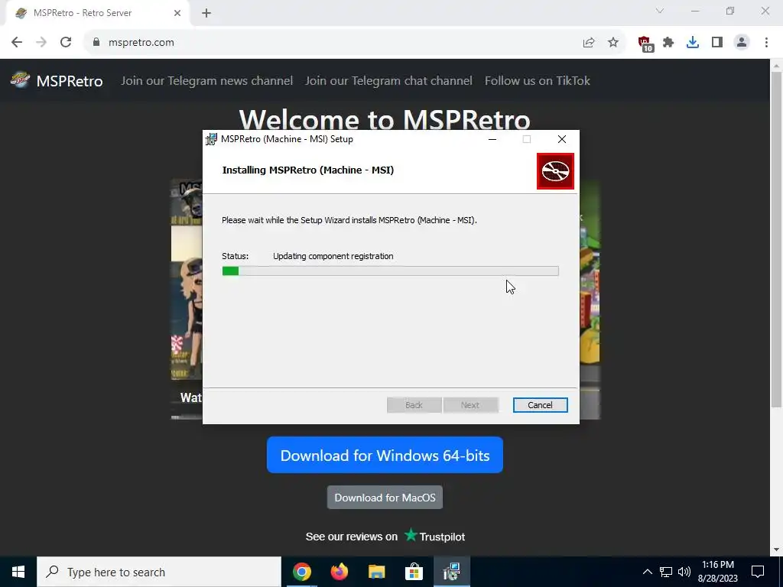Open the Chrome three-dot menu
783x587 pixels.
[766, 43]
